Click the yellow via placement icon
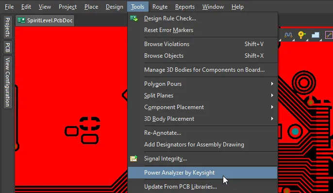Image resolution: width=333 pixels, height=193 pixels. [x=301, y=35]
